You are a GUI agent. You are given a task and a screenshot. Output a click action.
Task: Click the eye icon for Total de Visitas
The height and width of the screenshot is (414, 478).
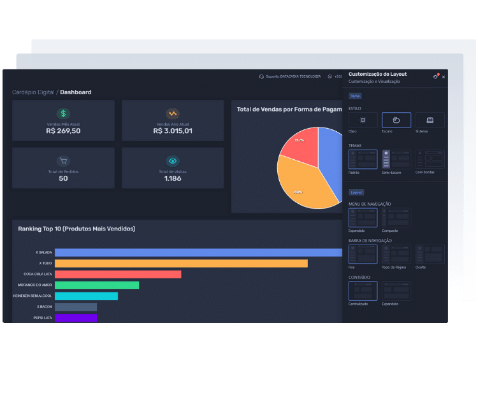(x=173, y=161)
